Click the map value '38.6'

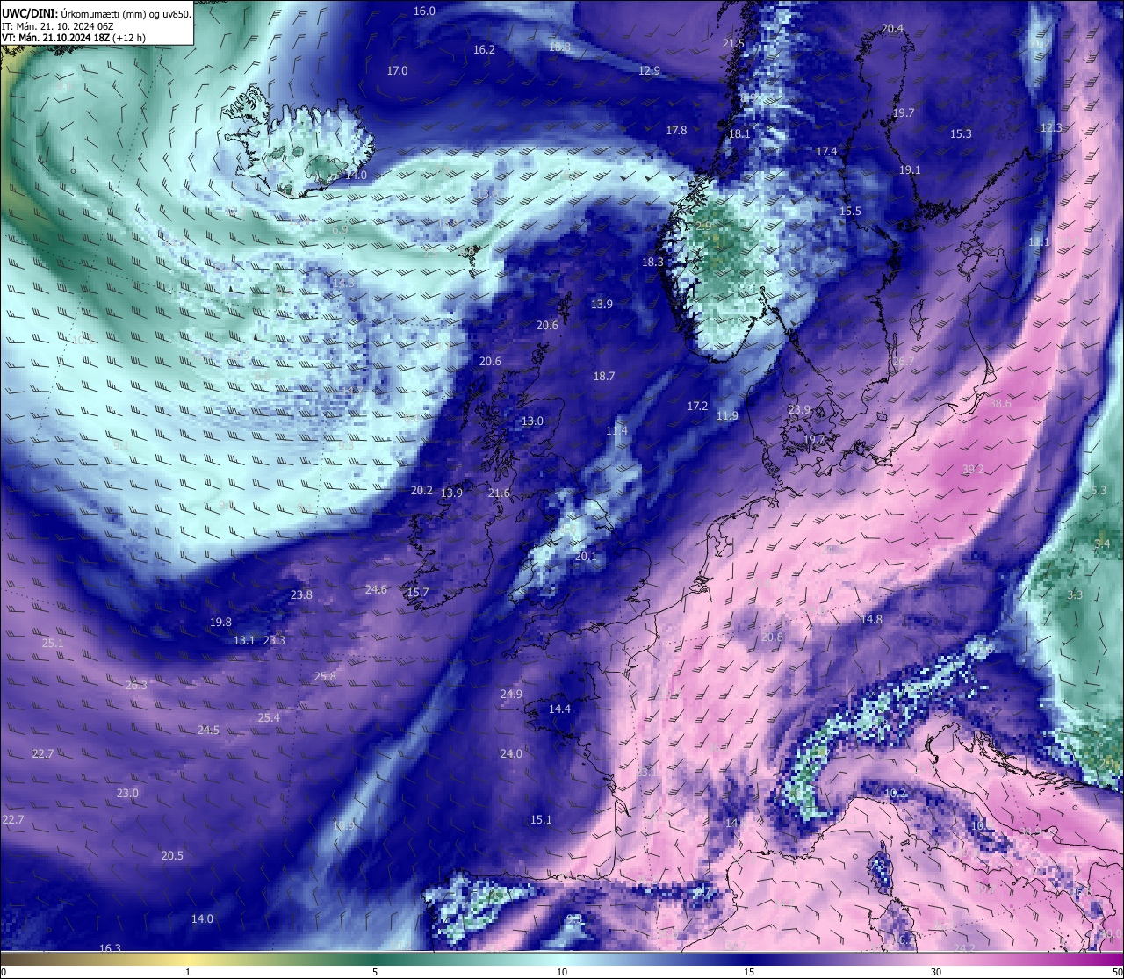tap(1000, 403)
